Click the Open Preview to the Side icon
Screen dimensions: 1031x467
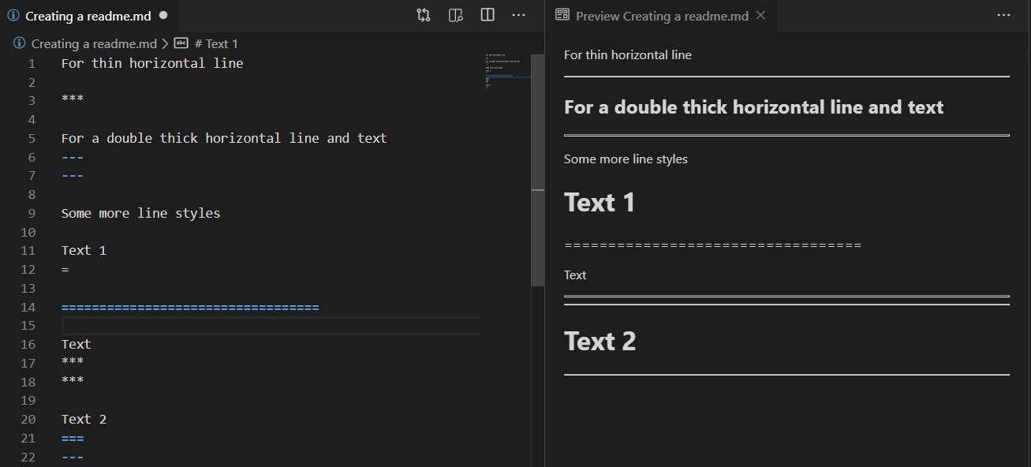pos(455,14)
